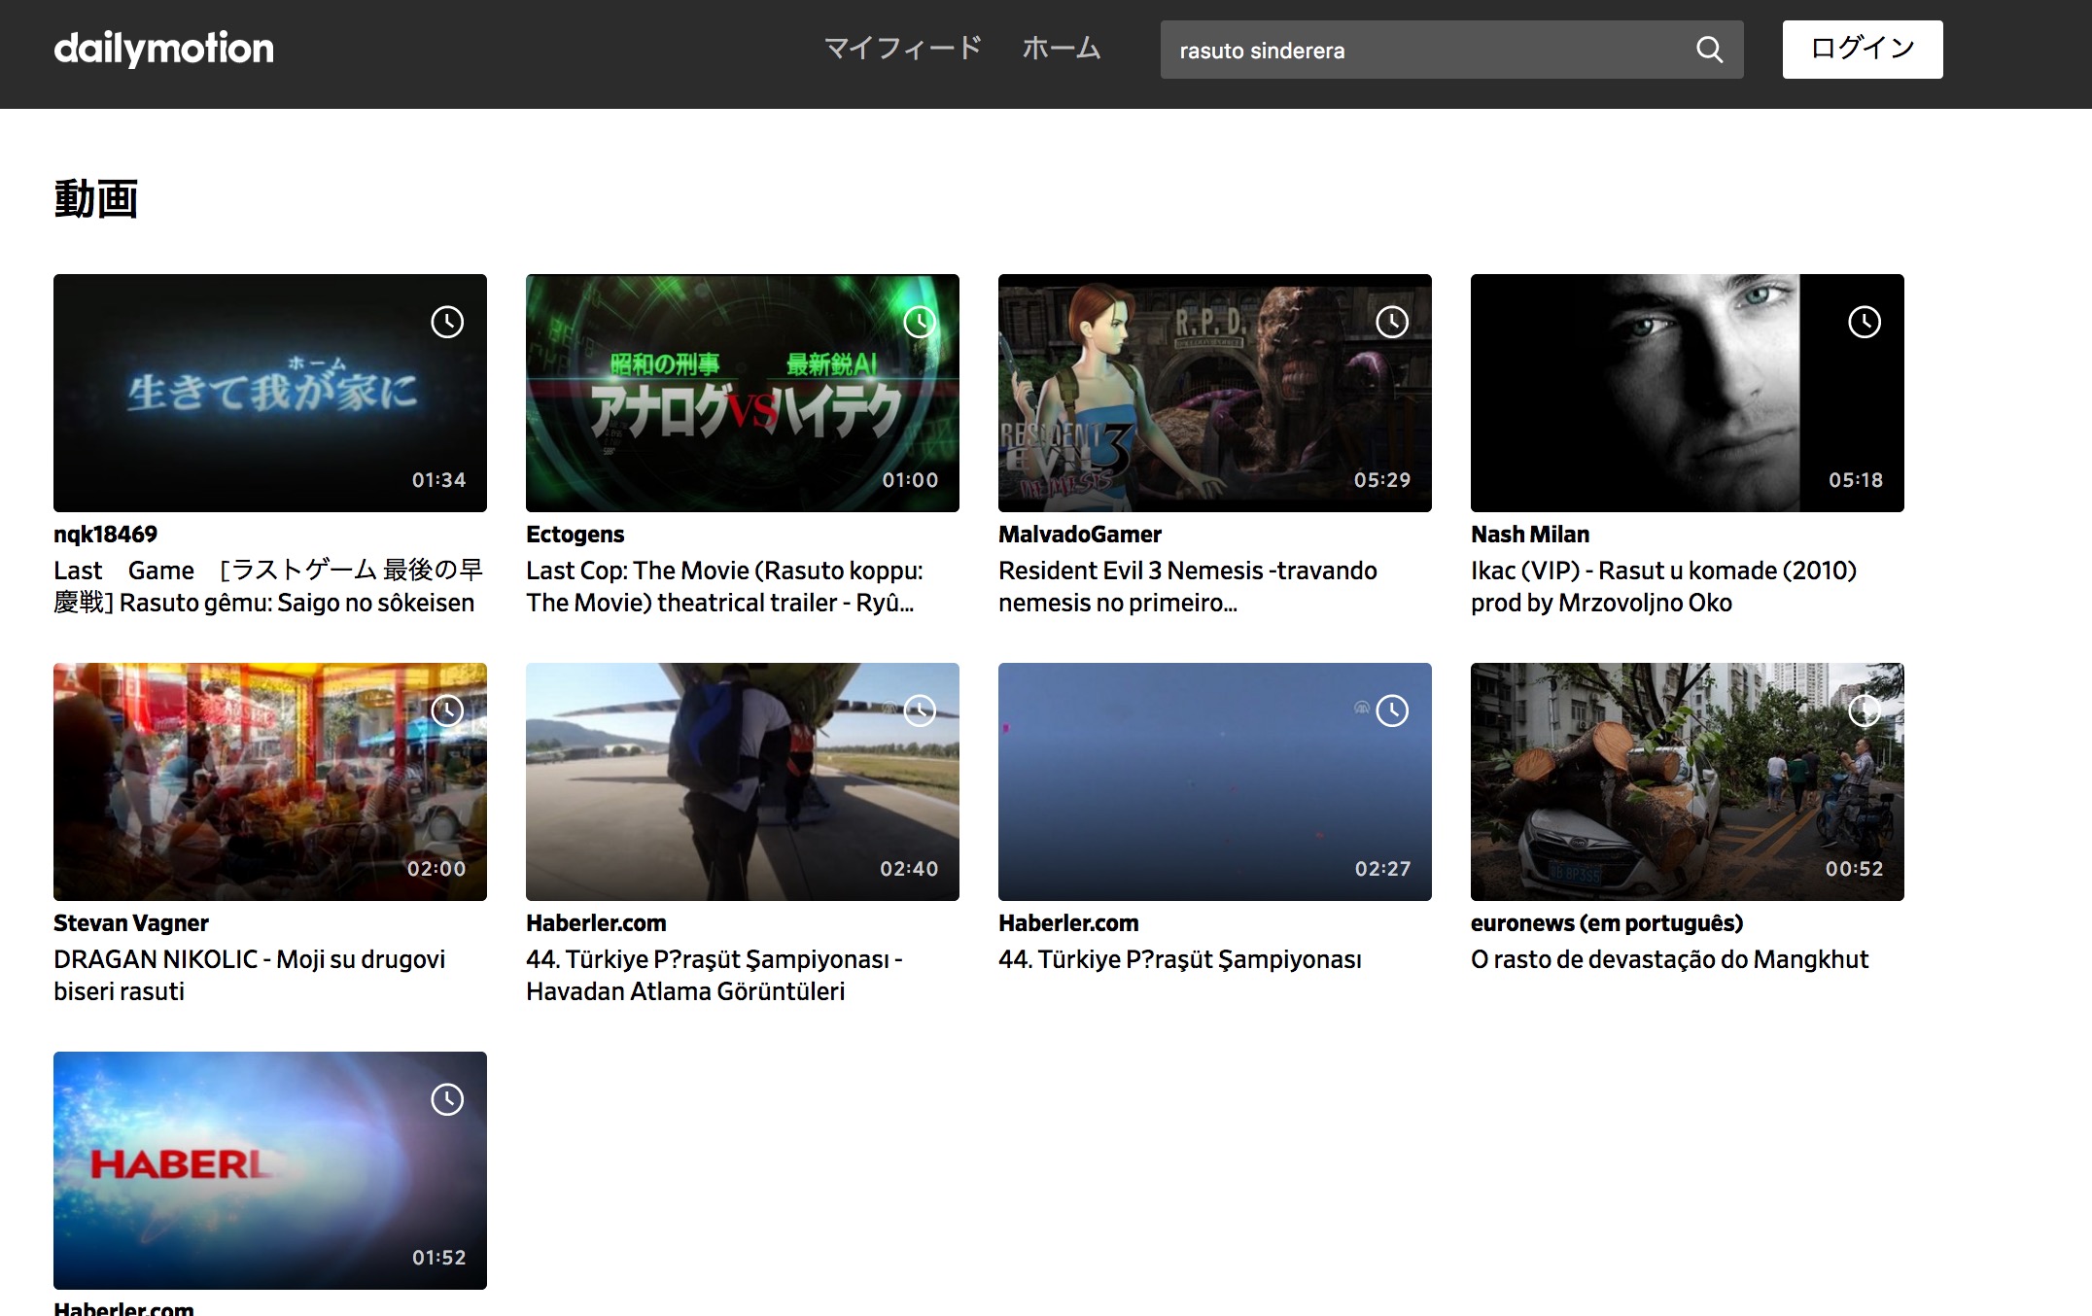Save Ikac Rasut u komade to watch later
Screen dimensions: 2092x1316
(1865, 322)
